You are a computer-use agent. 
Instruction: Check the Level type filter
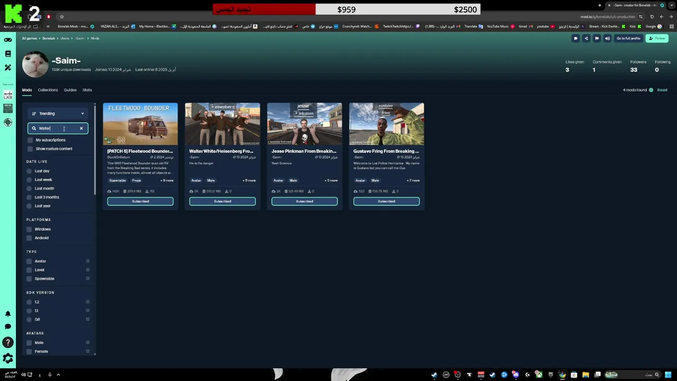[29, 270]
